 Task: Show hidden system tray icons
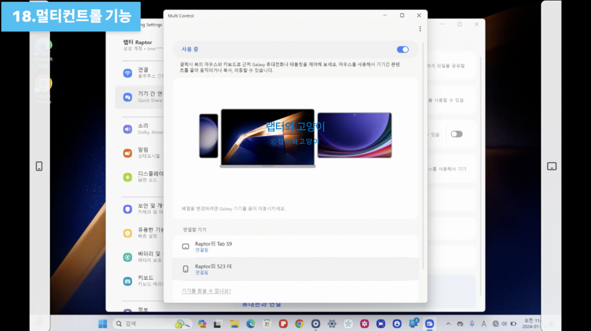point(448,324)
